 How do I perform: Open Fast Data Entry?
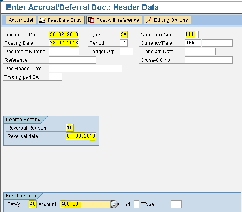click(61, 20)
